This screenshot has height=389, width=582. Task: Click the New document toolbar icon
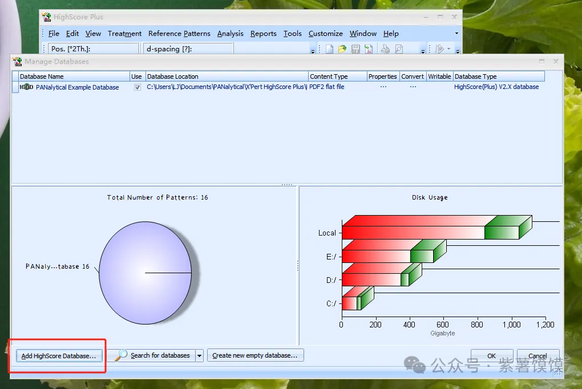tap(330, 49)
